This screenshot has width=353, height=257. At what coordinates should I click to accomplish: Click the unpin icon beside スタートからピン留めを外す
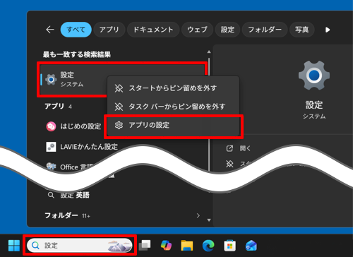pyautogui.click(x=119, y=88)
